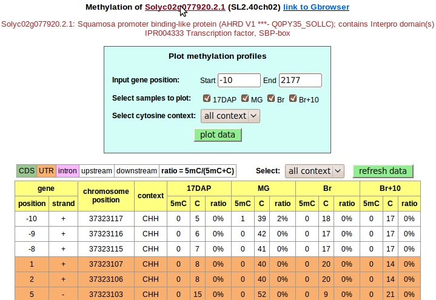This screenshot has height=300, width=436.
Task: Open the Solyc02g077920.2.1 gene link
Action: point(185,7)
